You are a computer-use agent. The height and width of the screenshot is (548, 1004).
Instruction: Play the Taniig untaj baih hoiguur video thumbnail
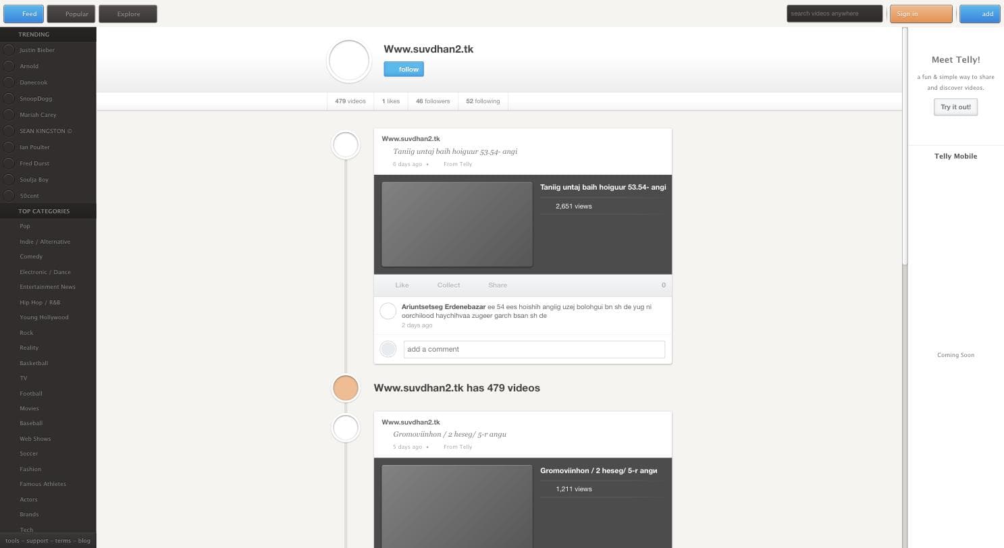457,224
